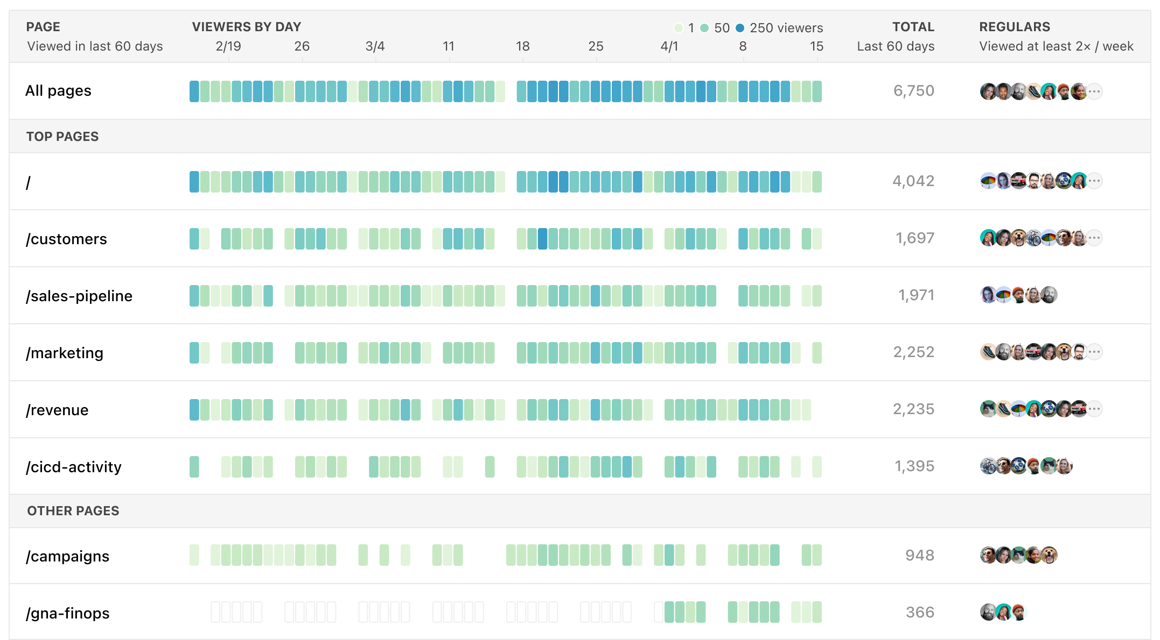Viewport: 1160px width, 640px height.
Task: Click the beanie avatar in /gna-finops regulars
Action: pos(1019,612)
